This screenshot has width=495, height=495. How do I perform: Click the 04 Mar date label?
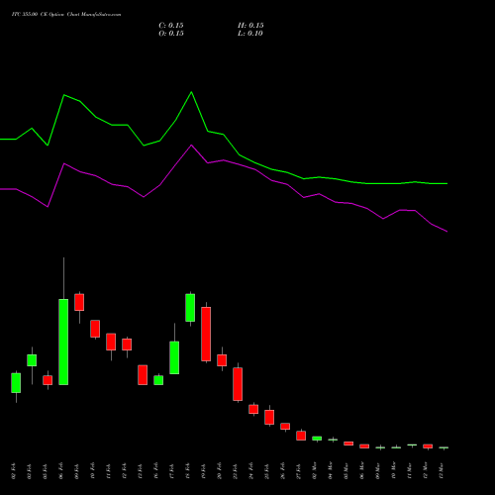click(331, 471)
